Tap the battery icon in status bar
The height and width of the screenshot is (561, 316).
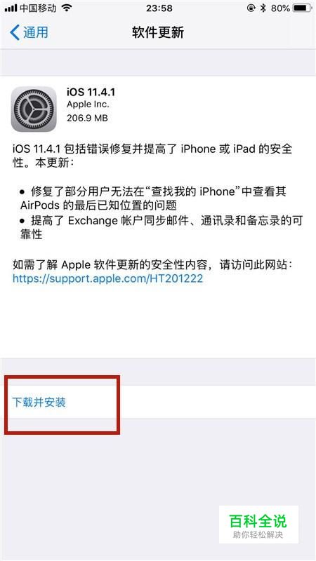click(x=302, y=8)
